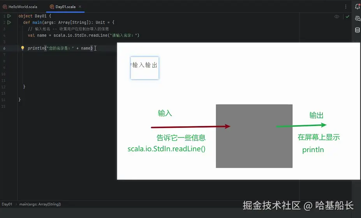Click main(args: Array[String]) breadcrumb
The height and width of the screenshot is (218, 361).
click(x=40, y=204)
